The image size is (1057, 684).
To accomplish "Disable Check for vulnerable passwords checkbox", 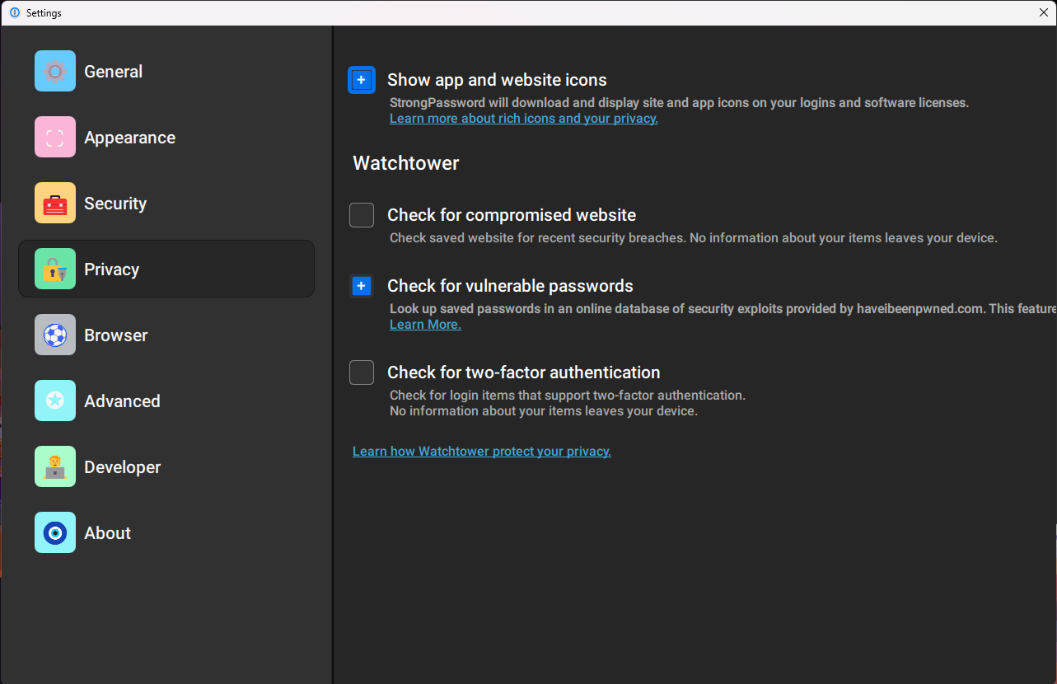I will tap(362, 286).
